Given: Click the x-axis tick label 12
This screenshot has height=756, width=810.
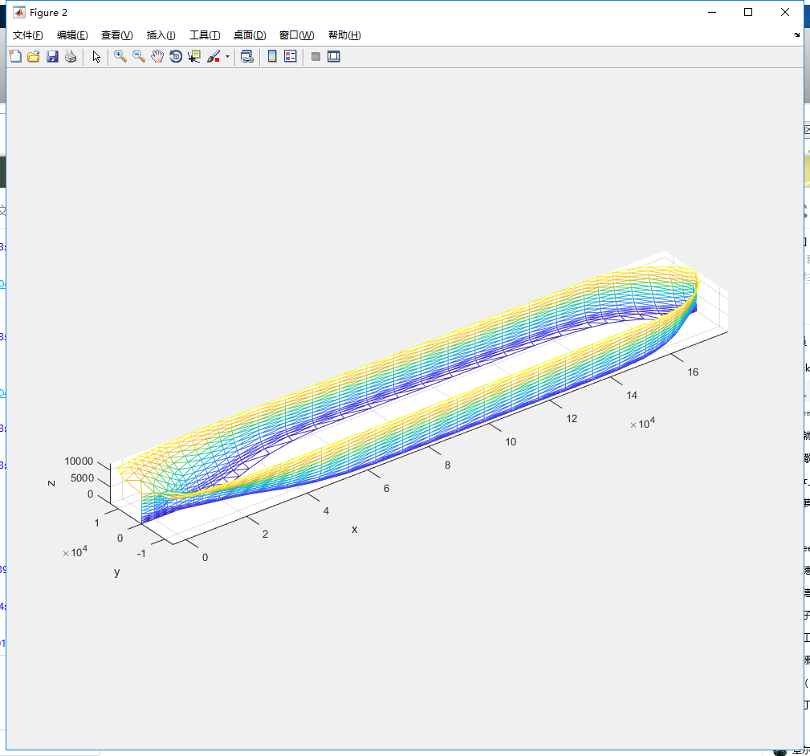Looking at the screenshot, I should click(x=572, y=418).
